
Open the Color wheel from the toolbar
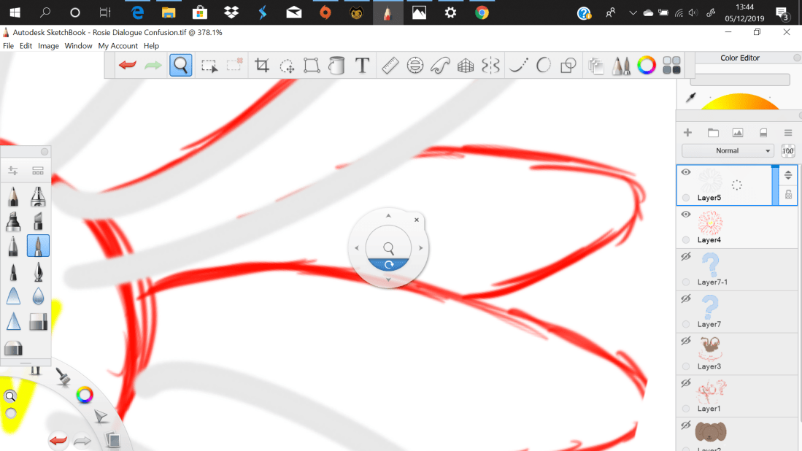tap(647, 66)
